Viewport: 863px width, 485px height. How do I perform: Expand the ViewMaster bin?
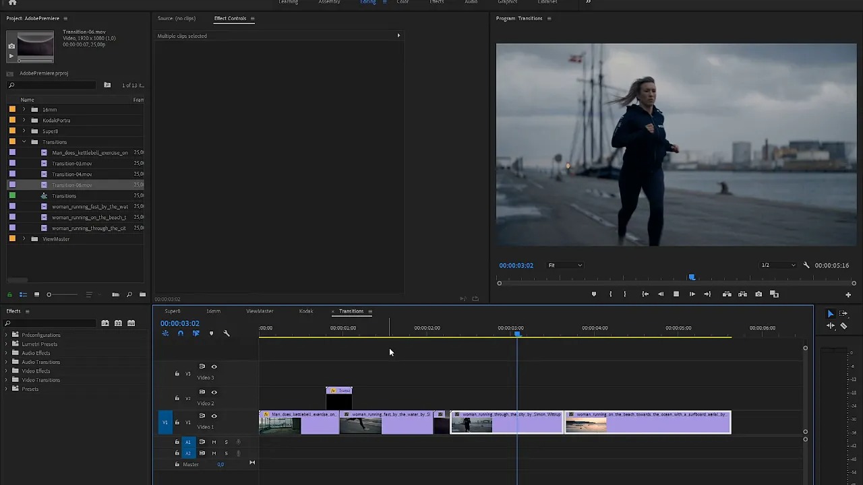click(x=24, y=239)
